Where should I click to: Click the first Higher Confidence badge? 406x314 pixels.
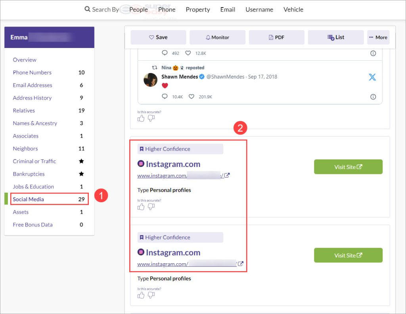pos(180,149)
